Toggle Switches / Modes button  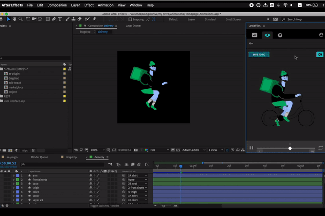pyautogui.click(x=105, y=206)
